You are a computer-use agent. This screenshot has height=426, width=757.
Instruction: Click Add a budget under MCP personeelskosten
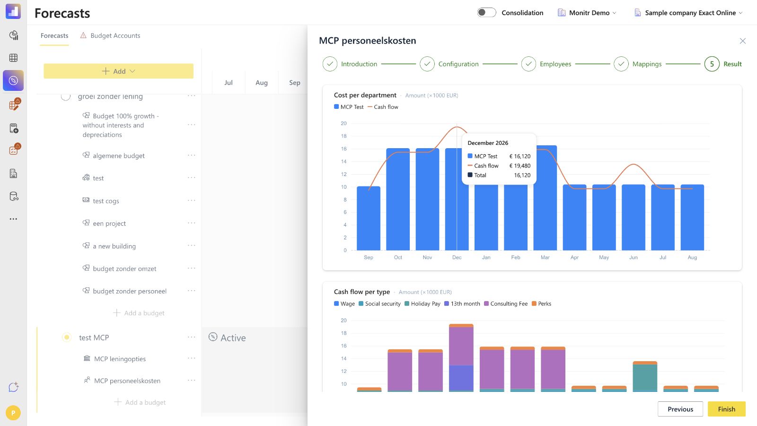[140, 402]
